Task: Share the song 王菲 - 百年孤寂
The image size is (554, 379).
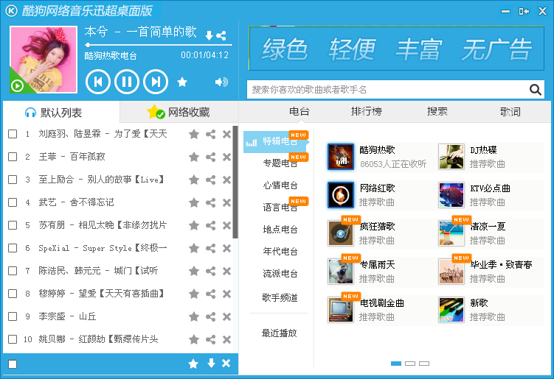Action: point(210,157)
